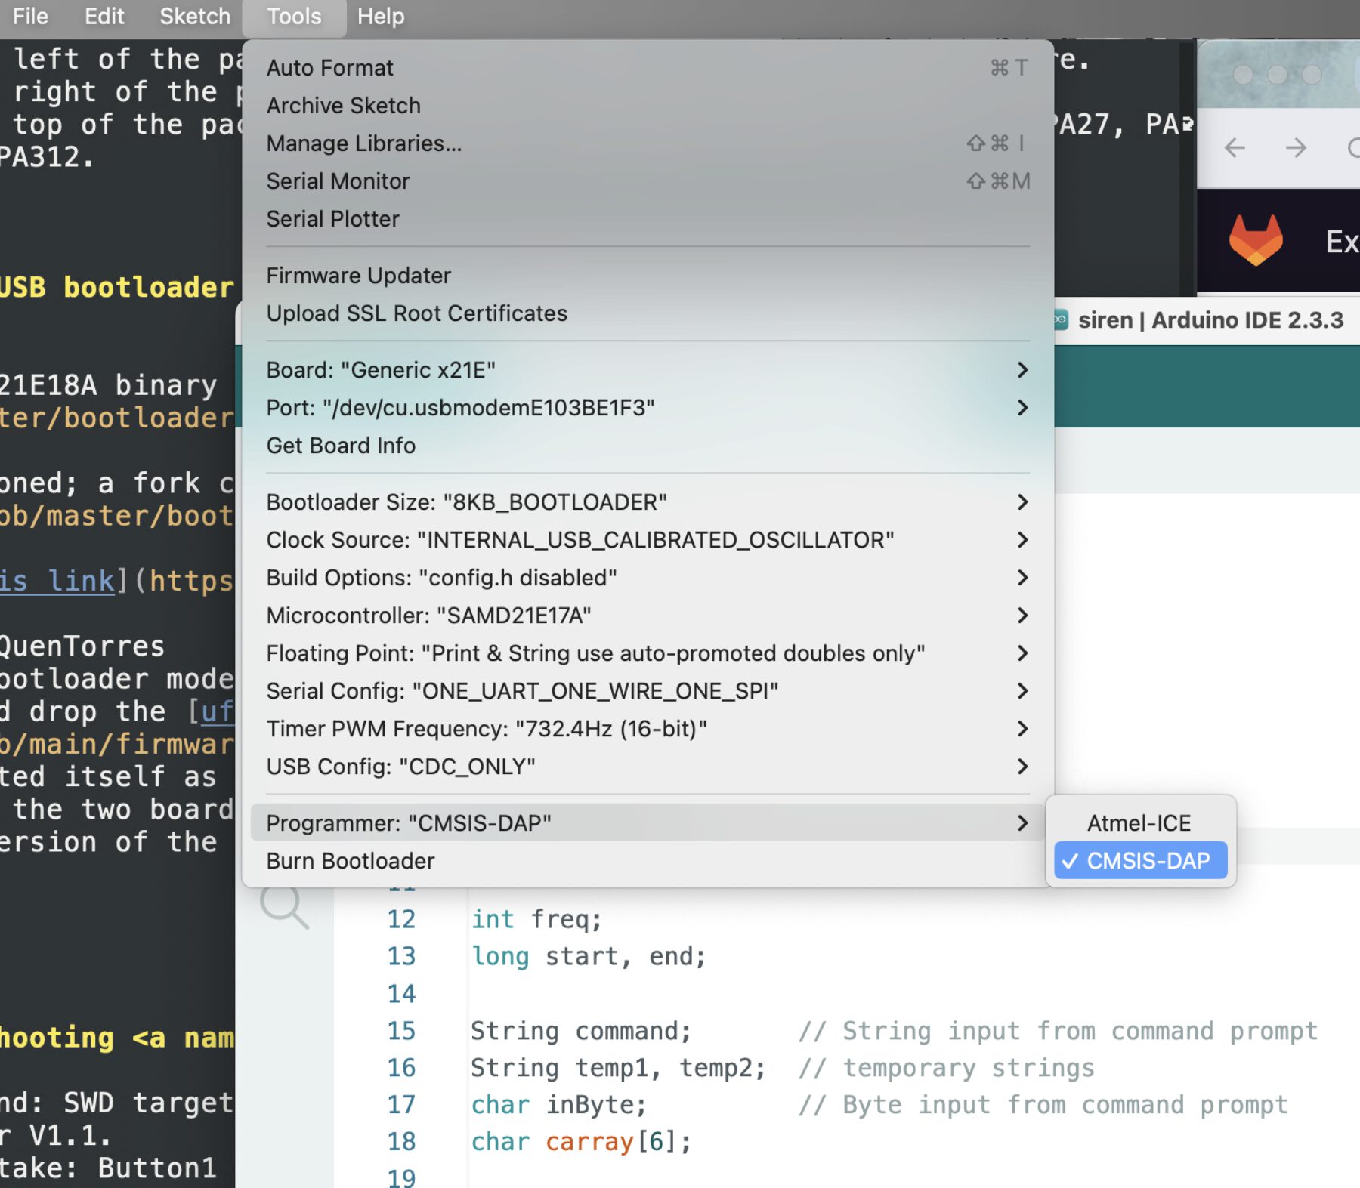Choose Auto Format from Tools menu
Image resolution: width=1360 pixels, height=1188 pixels.
click(x=648, y=68)
